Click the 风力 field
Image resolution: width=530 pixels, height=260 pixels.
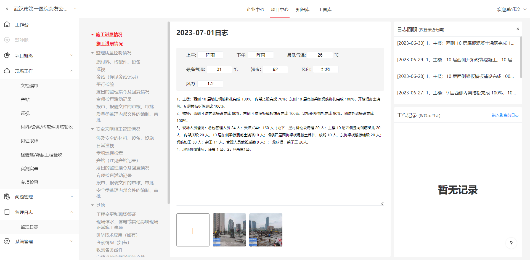point(210,84)
